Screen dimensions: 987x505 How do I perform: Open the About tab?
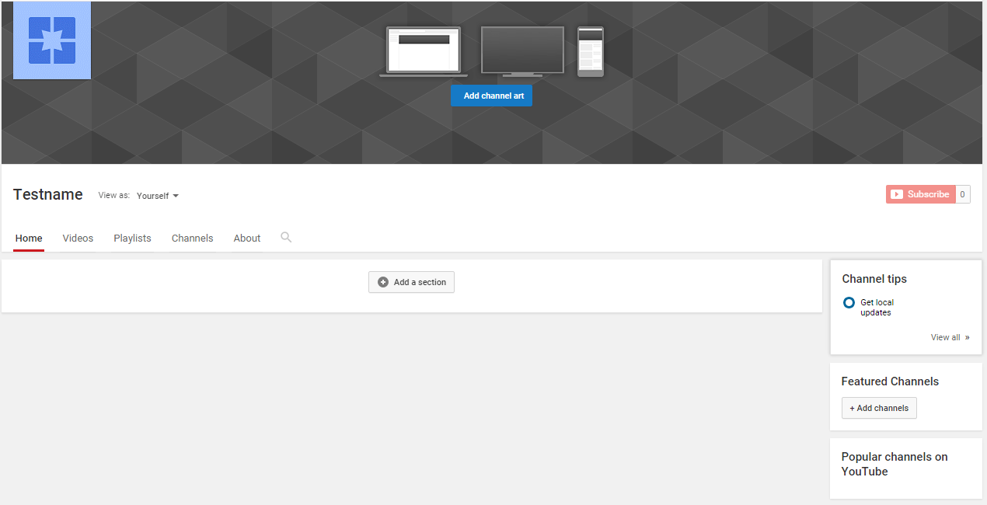coord(246,238)
